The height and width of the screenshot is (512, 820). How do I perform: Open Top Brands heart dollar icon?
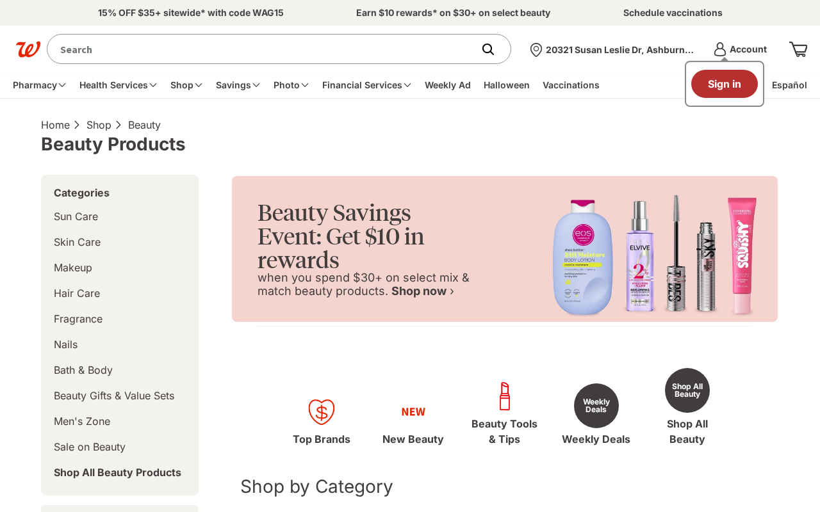[322, 412]
